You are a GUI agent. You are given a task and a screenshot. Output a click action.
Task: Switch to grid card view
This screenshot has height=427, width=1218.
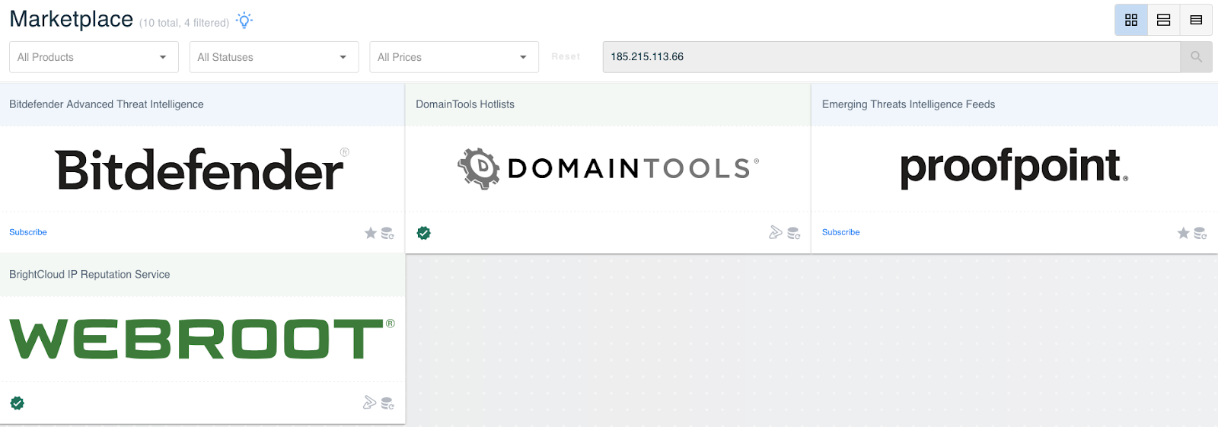pyautogui.click(x=1131, y=20)
